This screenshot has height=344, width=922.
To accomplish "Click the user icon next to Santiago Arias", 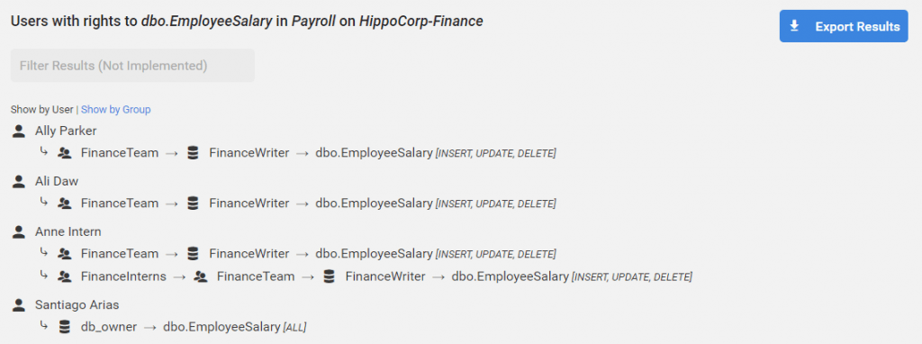I will [19, 305].
